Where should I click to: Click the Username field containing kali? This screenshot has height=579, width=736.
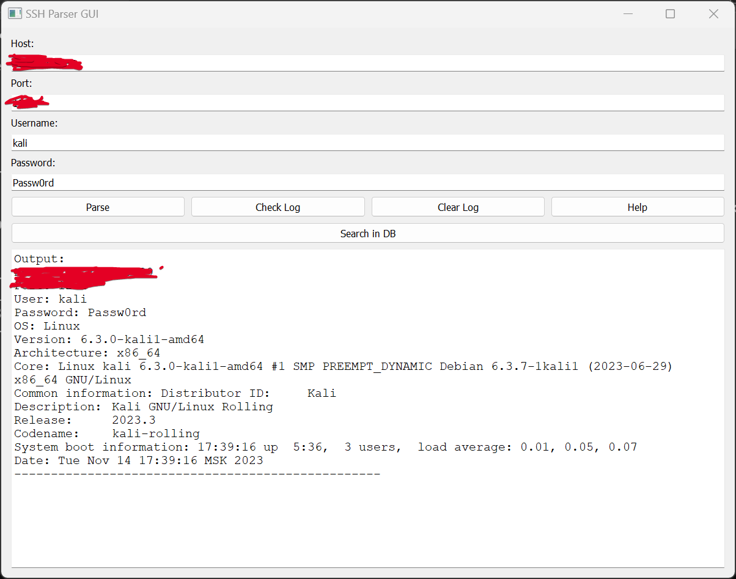[x=367, y=142]
